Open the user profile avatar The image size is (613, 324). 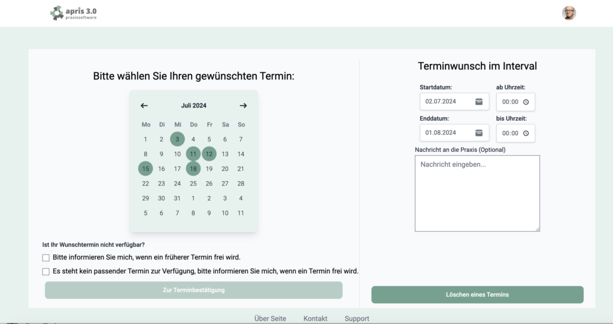coord(569,13)
